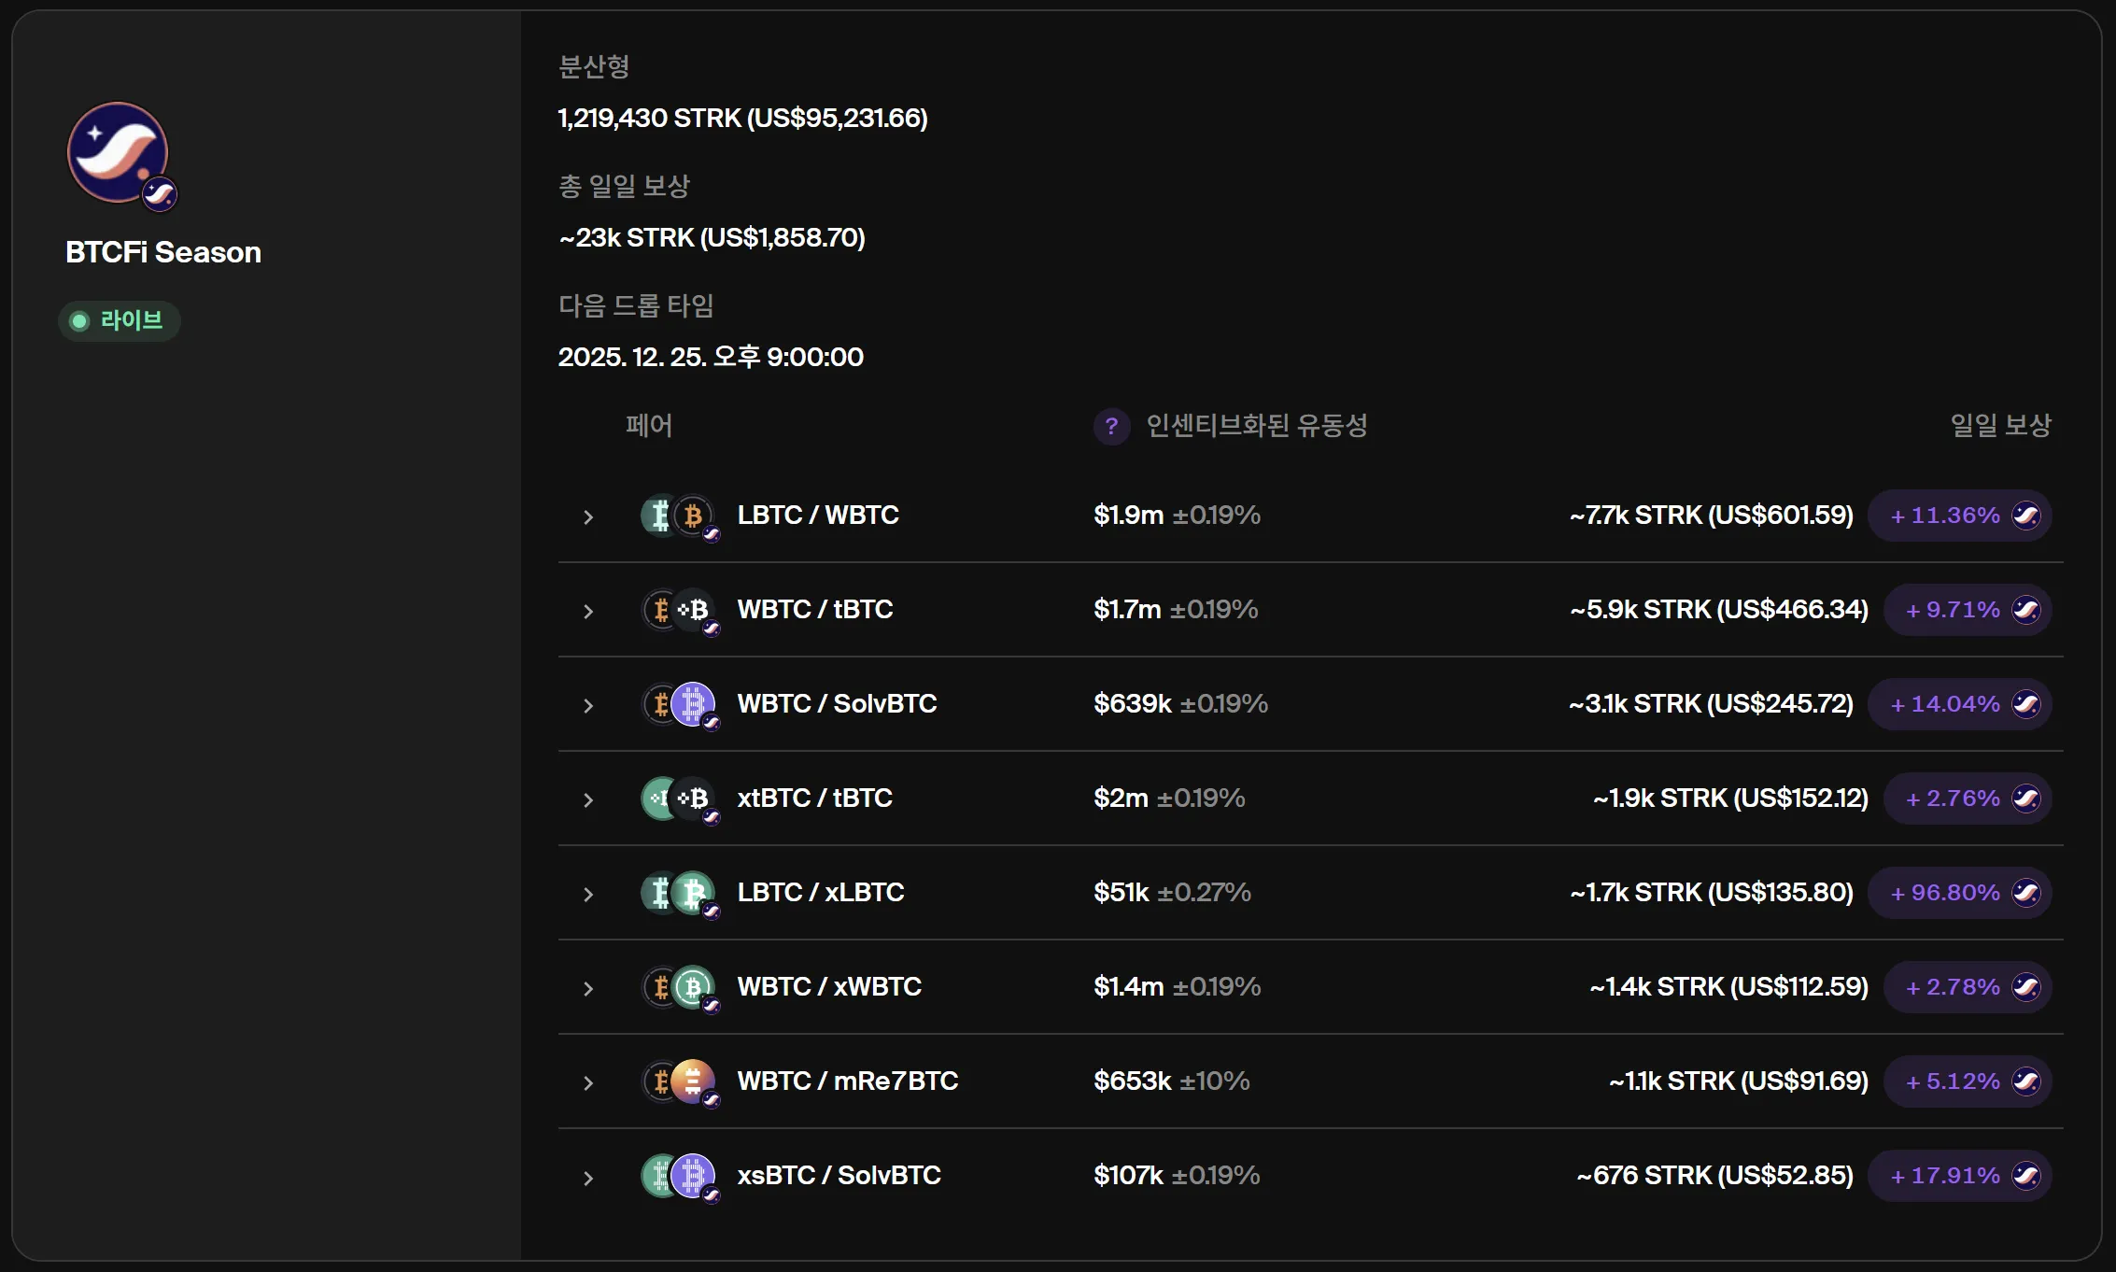The width and height of the screenshot is (2116, 1272).
Task: Expand the LBTC / xLBTC row chevron
Action: pos(588,894)
